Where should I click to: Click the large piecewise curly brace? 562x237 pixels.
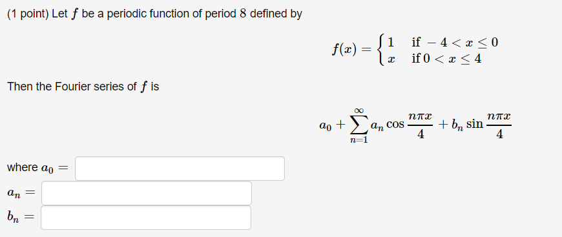click(381, 50)
